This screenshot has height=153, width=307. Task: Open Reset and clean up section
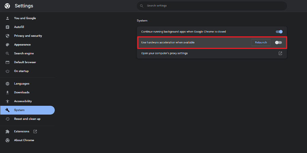click(x=28, y=119)
